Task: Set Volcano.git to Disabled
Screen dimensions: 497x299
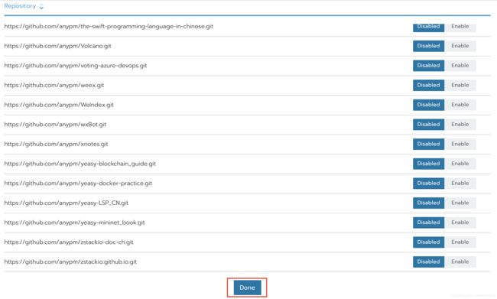Action: coord(428,46)
